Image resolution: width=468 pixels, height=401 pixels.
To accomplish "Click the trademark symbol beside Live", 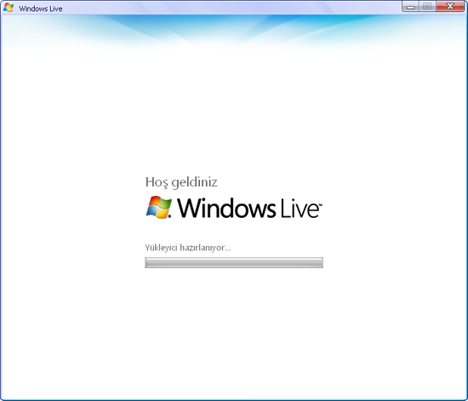I will [x=320, y=205].
